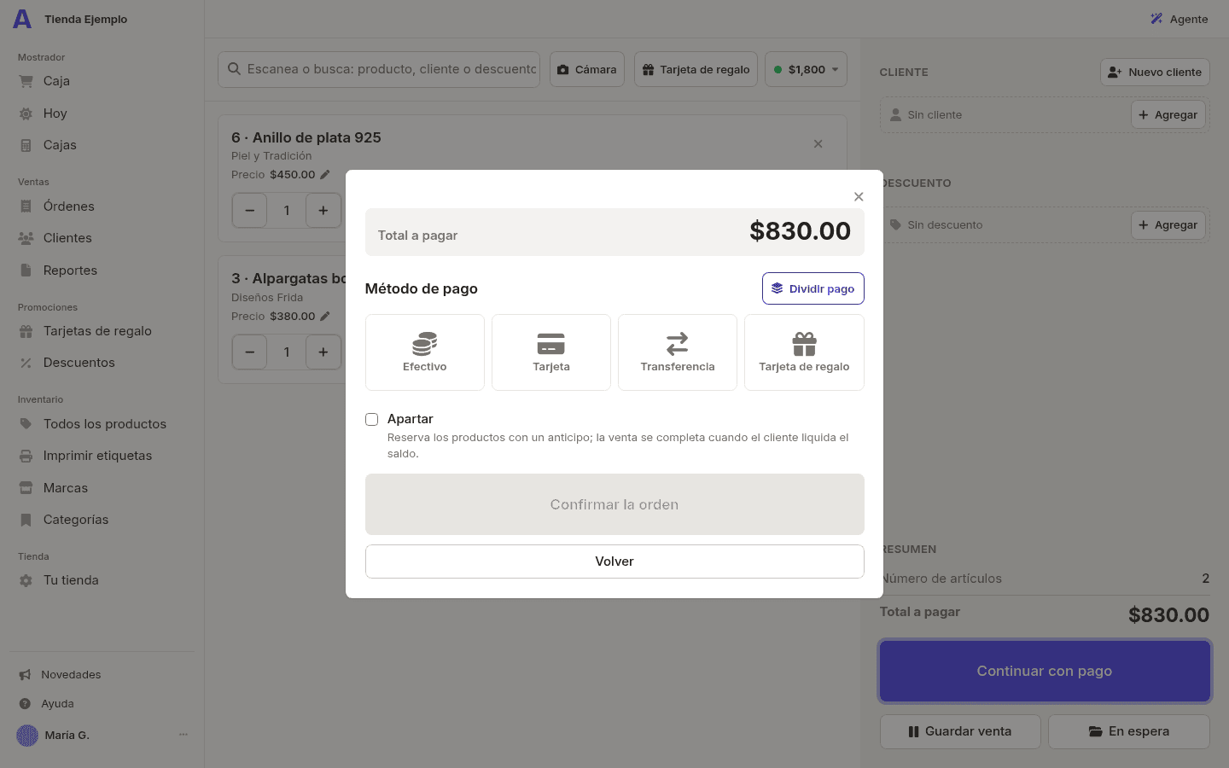
Task: Decrease quantity of Anillo de plata 925
Action: (x=249, y=210)
